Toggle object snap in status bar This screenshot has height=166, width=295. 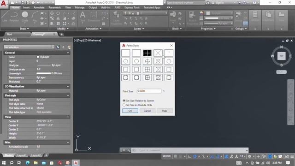point(218,156)
